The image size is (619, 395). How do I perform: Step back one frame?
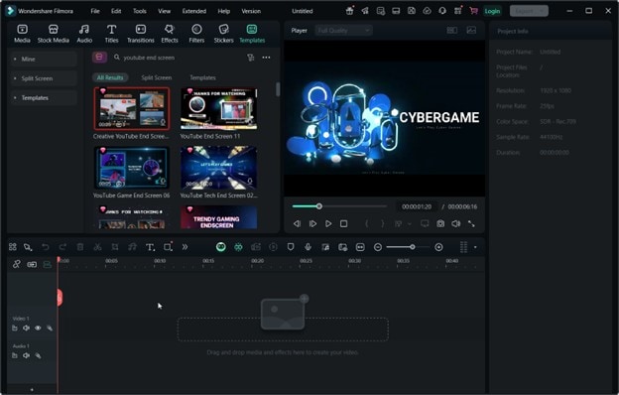point(297,224)
